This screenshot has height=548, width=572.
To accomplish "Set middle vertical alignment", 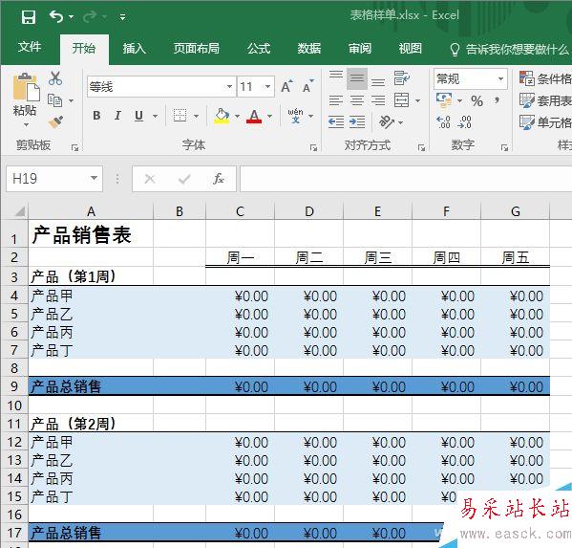I will pos(357,78).
